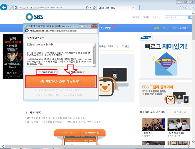This screenshot has width=195, height=149.
Task: Click the terms box scroll up arrow
Action: [94, 44]
